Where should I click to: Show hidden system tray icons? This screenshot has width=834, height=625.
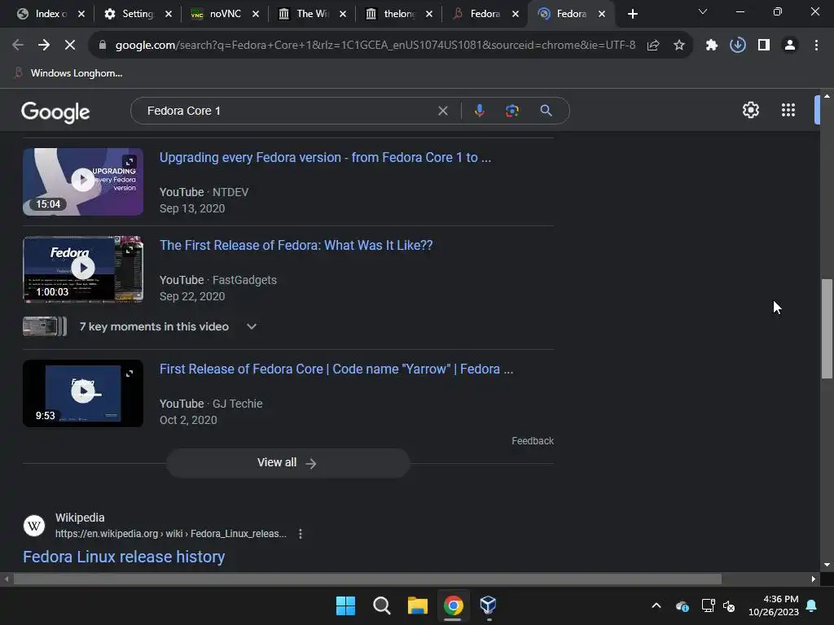[656, 605]
